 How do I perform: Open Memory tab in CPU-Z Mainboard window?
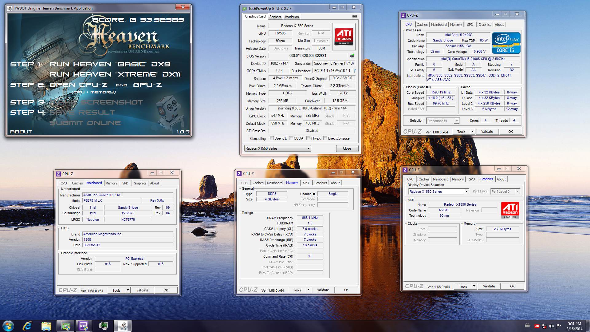click(111, 183)
